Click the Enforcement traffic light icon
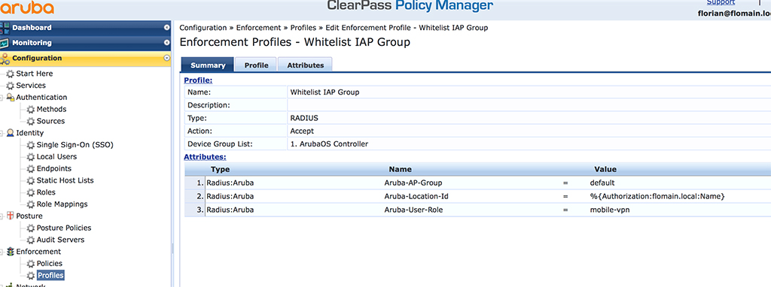This screenshot has width=771, height=287. pyautogui.click(x=11, y=252)
